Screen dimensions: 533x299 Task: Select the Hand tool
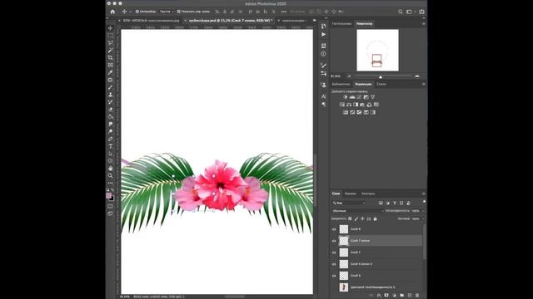pyautogui.click(x=110, y=169)
